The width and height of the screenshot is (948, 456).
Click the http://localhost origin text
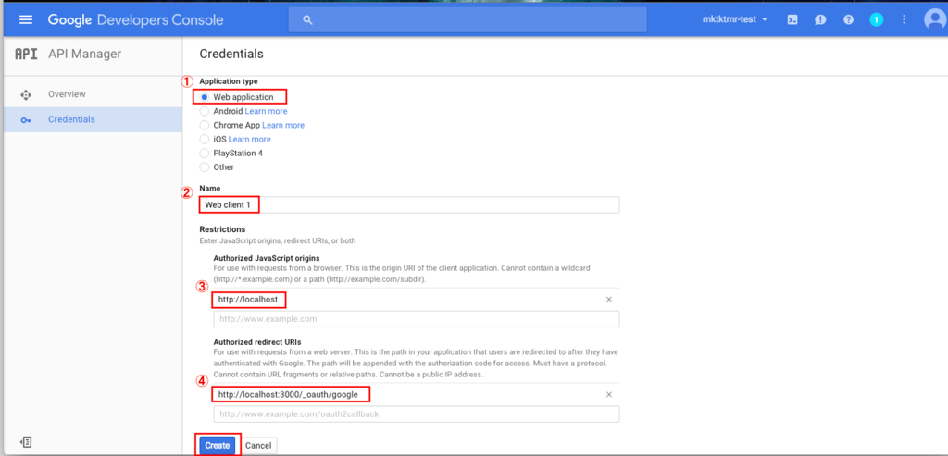click(x=248, y=299)
